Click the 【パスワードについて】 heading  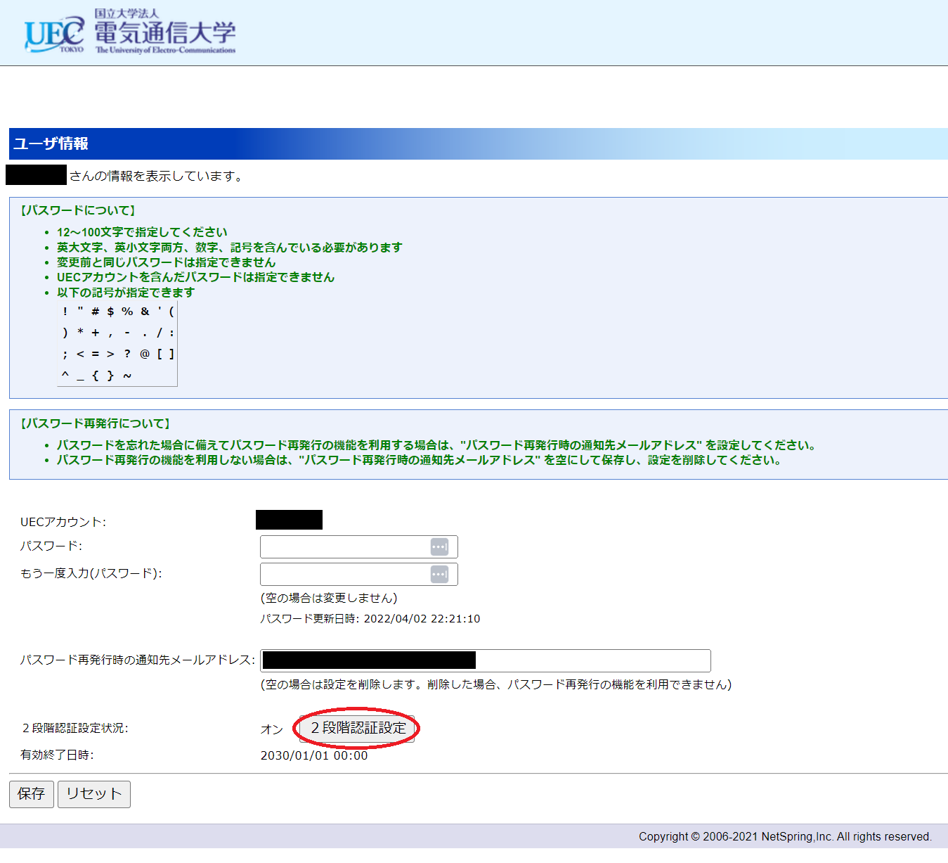(x=77, y=210)
